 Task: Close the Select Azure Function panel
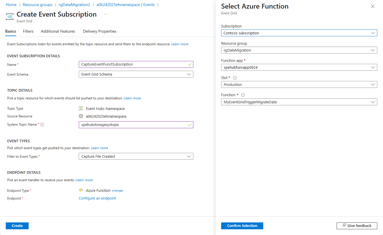pyautogui.click(x=372, y=6)
